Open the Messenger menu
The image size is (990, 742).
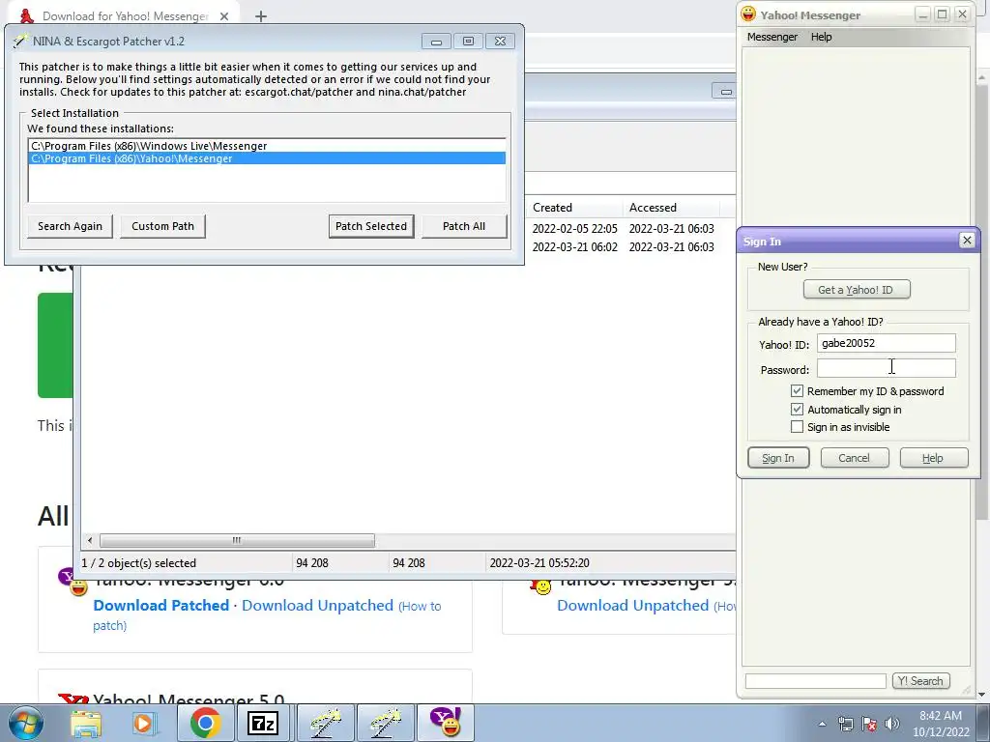[772, 37]
